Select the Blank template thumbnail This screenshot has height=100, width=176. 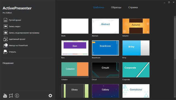[75, 26]
